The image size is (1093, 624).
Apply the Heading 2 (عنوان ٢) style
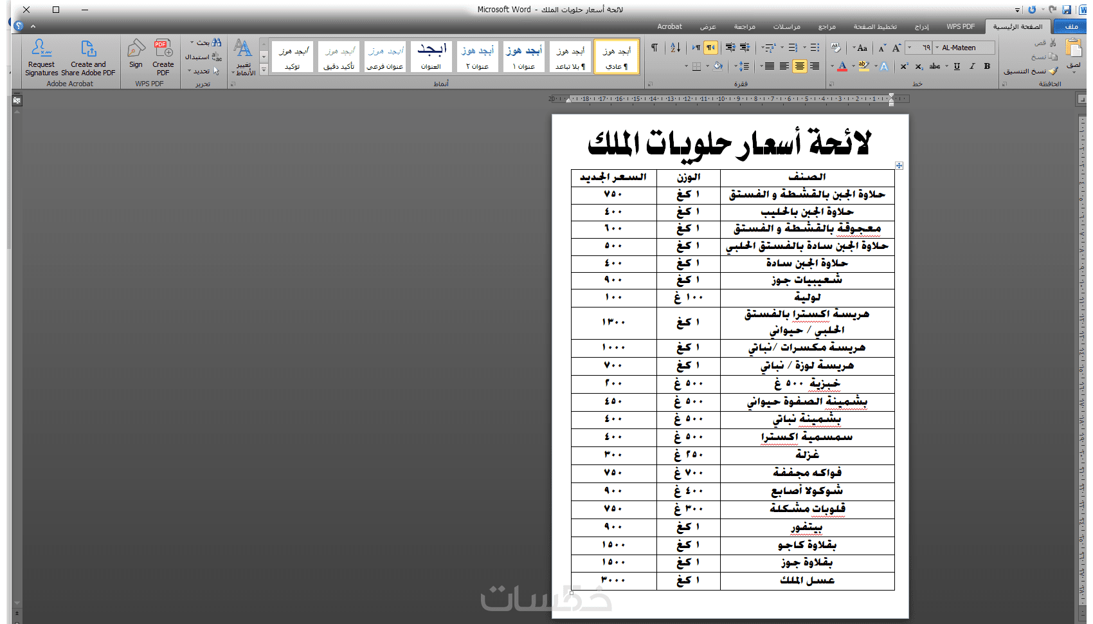coord(478,57)
